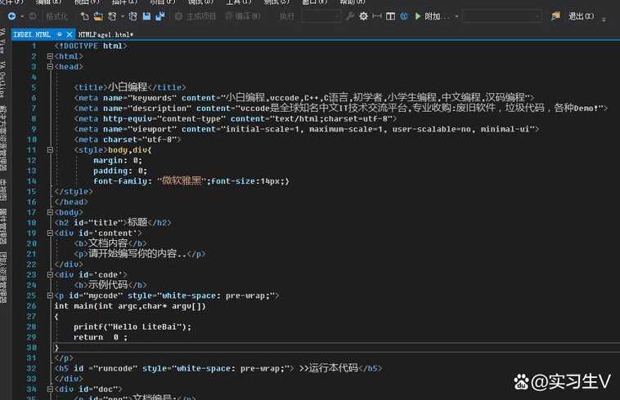Collapse the <body> block on line 17

click(50, 212)
